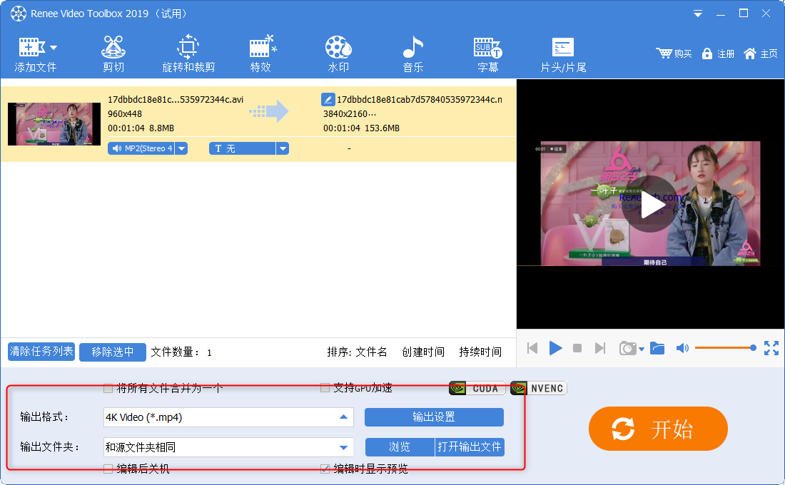Sort the list by duration (持续时间)
The width and height of the screenshot is (785, 485).
480,352
